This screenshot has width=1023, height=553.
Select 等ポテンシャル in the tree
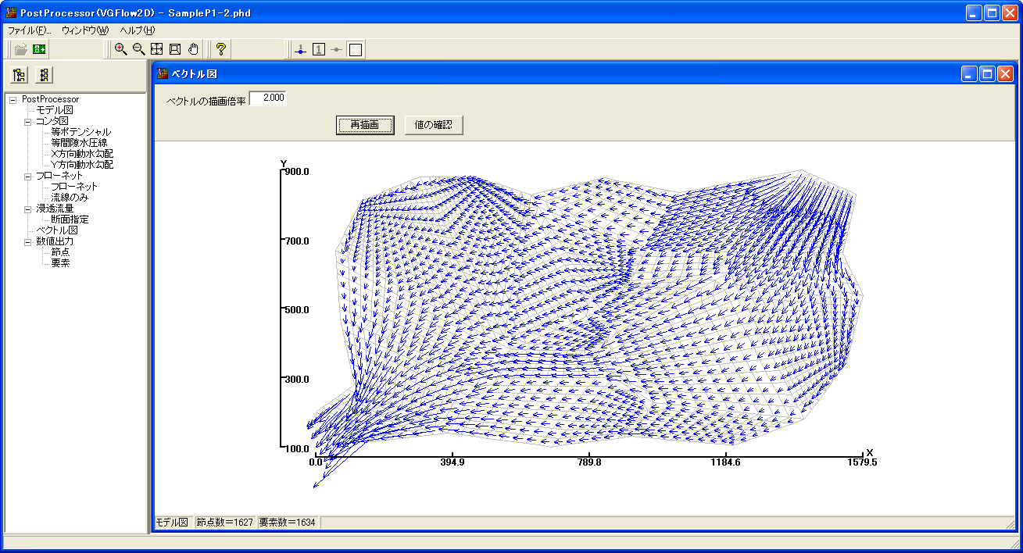pos(80,132)
